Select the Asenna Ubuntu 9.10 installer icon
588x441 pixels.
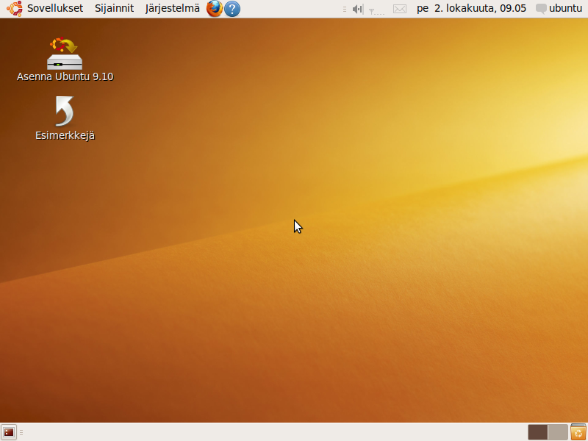point(65,54)
